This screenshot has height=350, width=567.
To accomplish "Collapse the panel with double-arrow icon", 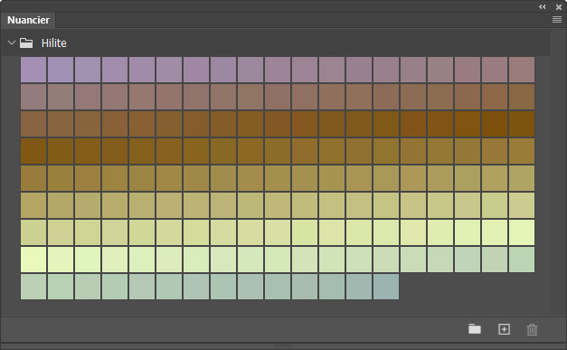I will tap(542, 7).
